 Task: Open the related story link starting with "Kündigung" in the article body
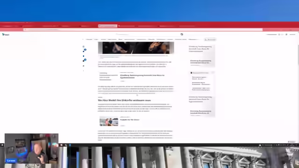tap(142, 77)
